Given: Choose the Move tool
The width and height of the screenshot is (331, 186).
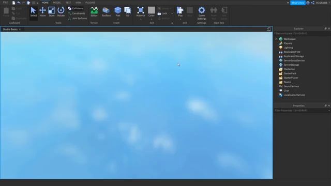Looking at the screenshot, I should pos(42,12).
